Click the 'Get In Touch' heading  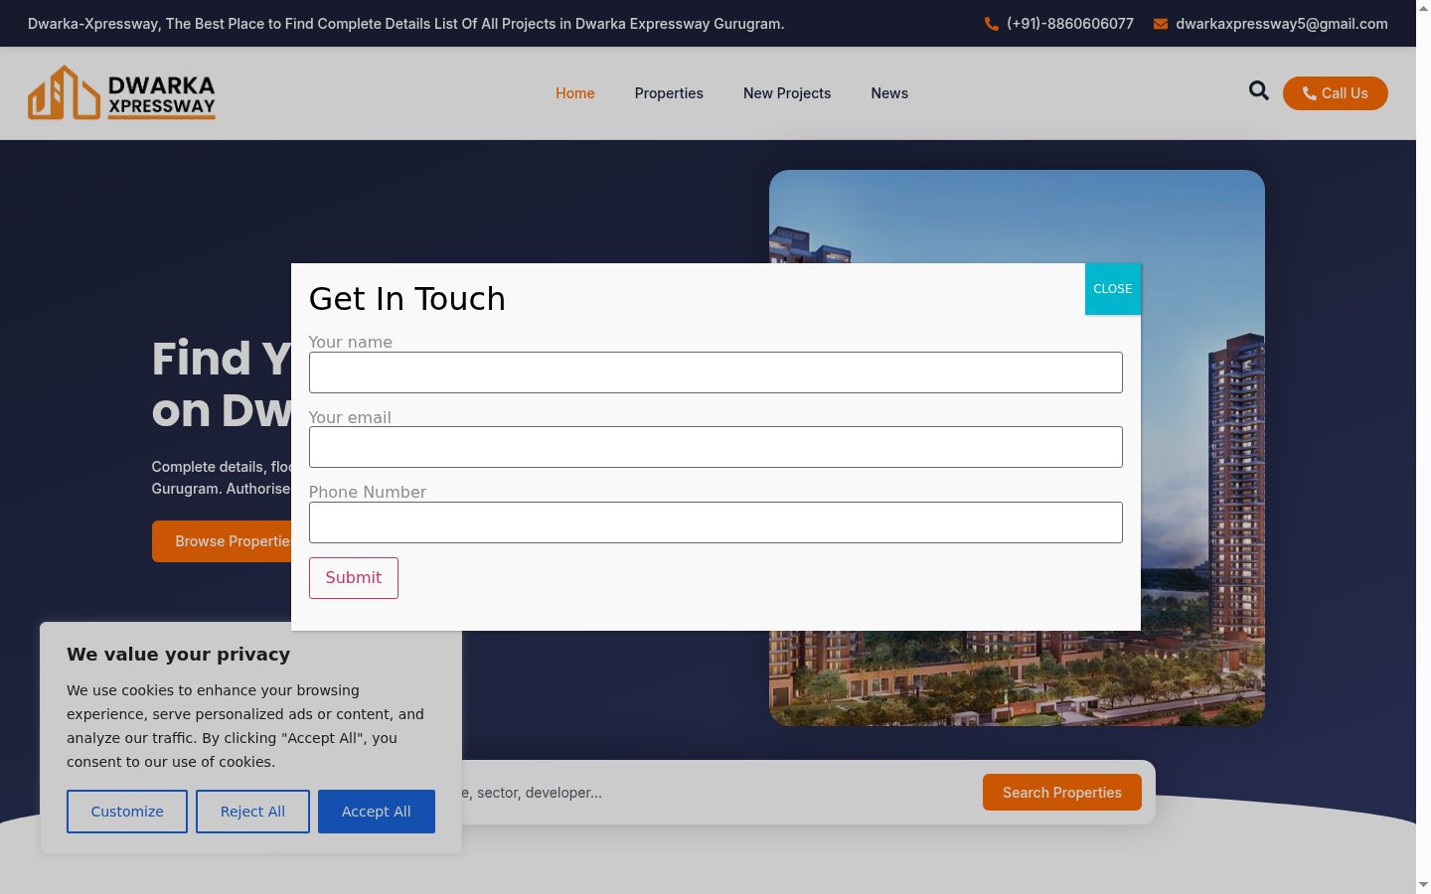(x=407, y=299)
